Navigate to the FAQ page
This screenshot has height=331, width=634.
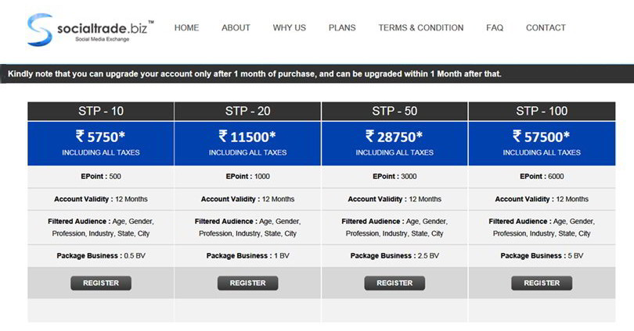[495, 28]
